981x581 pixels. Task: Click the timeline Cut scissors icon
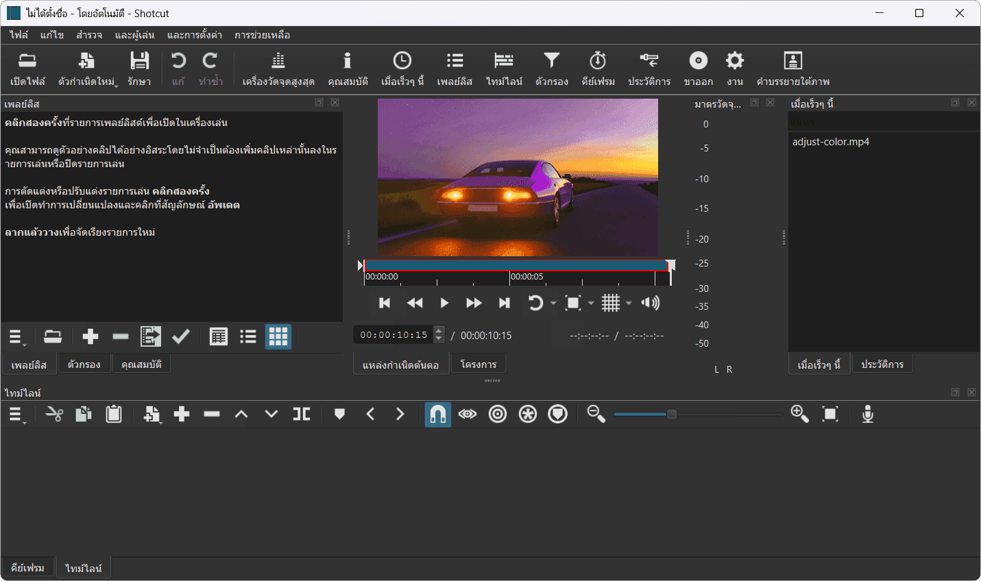[54, 414]
